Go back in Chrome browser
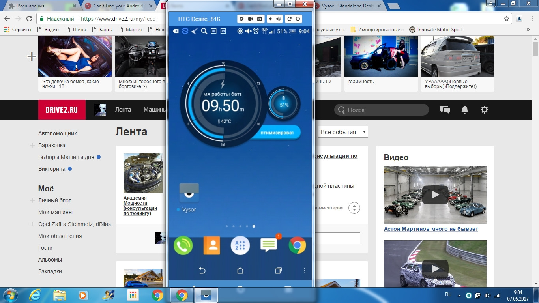 pyautogui.click(x=7, y=19)
